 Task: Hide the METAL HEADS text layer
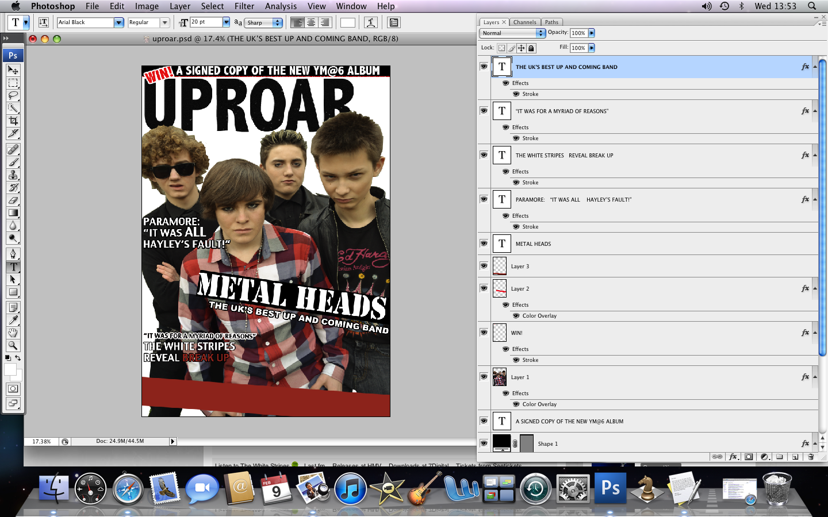(x=484, y=244)
